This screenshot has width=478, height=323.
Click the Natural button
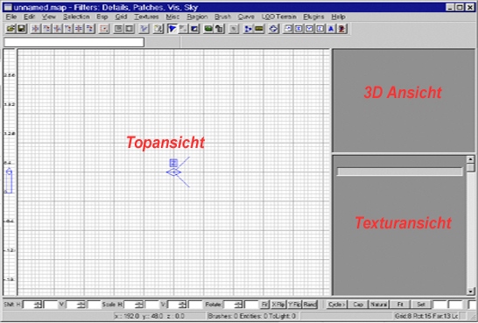(x=378, y=304)
